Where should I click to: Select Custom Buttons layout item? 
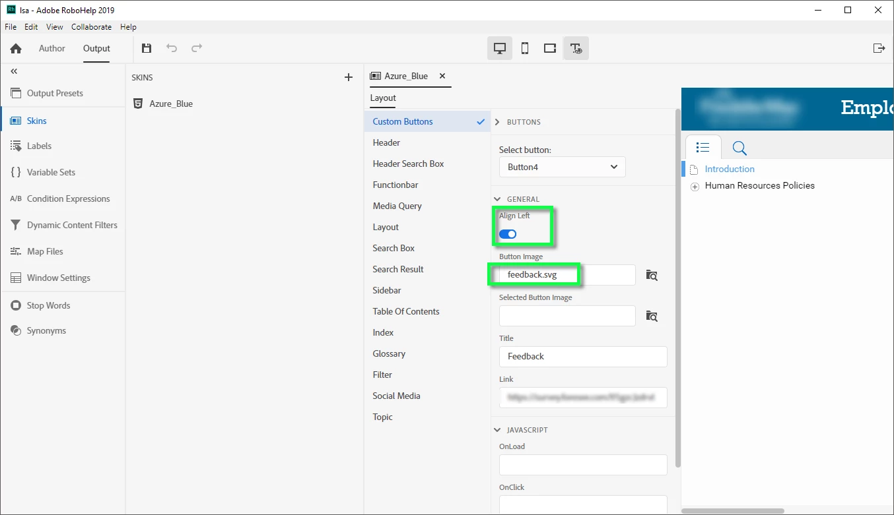click(x=427, y=121)
